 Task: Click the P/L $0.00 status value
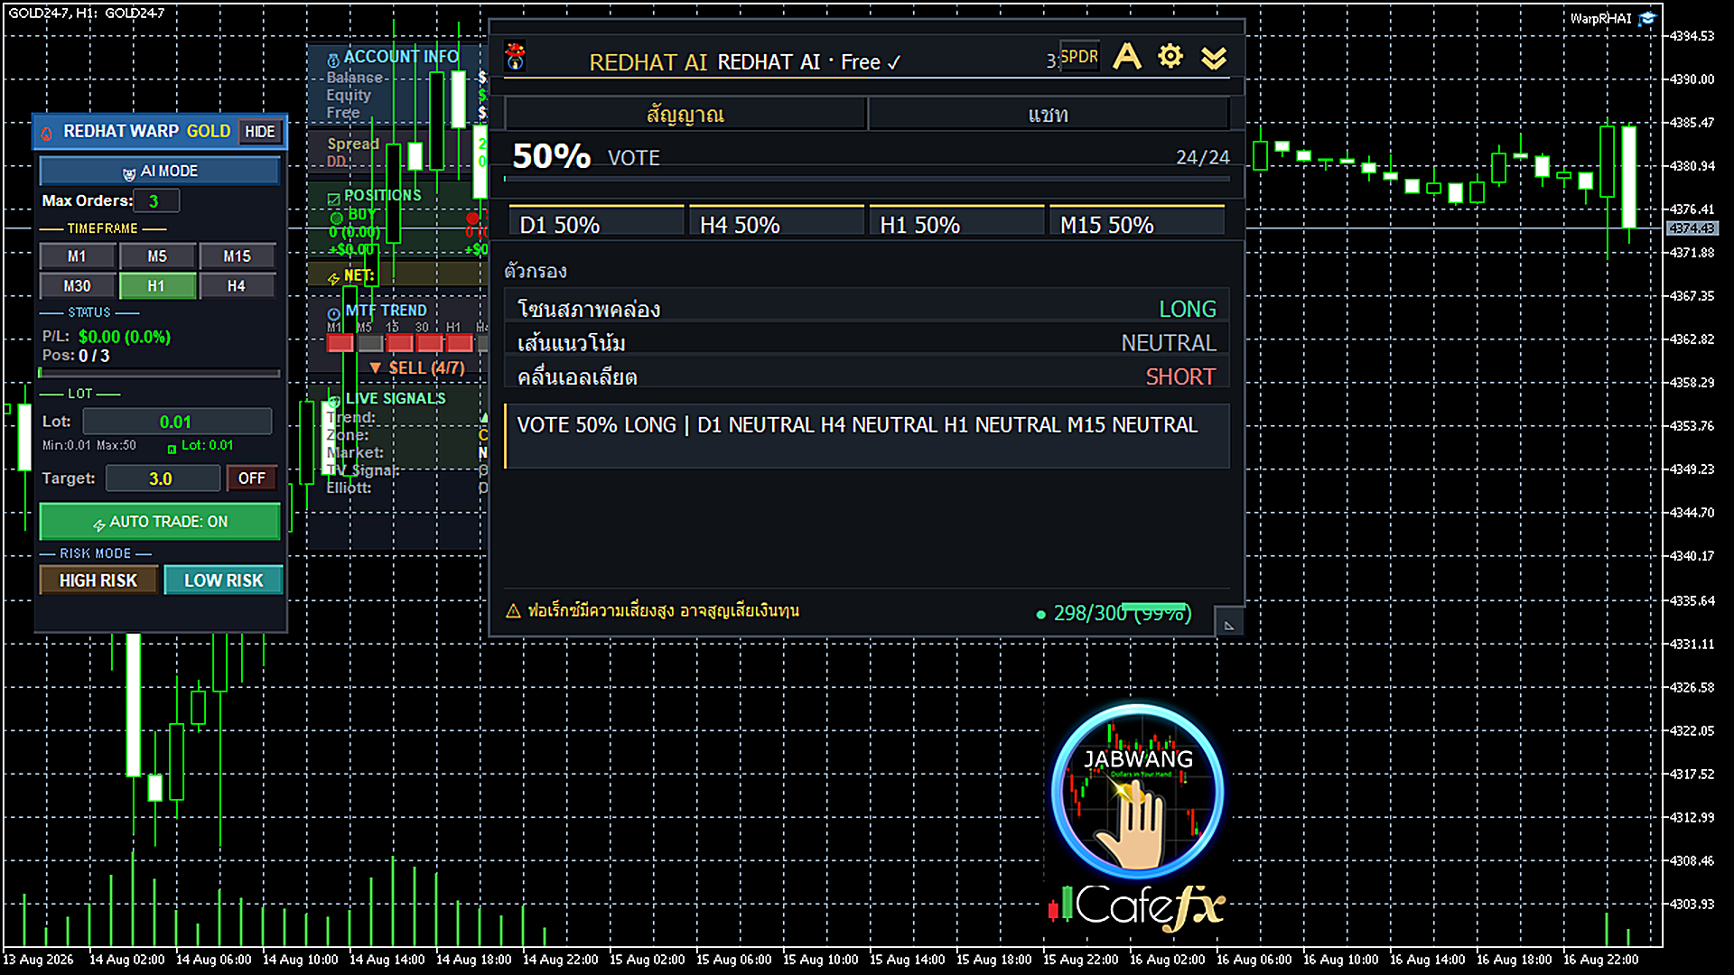click(x=125, y=337)
